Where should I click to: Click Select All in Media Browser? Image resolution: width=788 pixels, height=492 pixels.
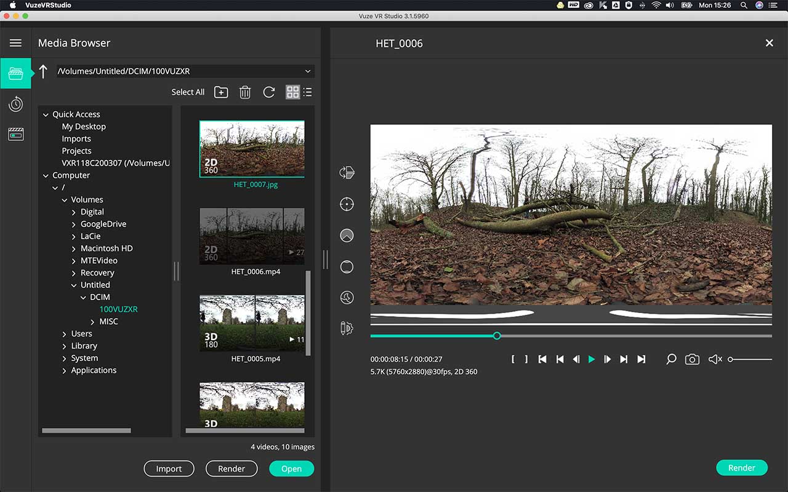tap(188, 92)
